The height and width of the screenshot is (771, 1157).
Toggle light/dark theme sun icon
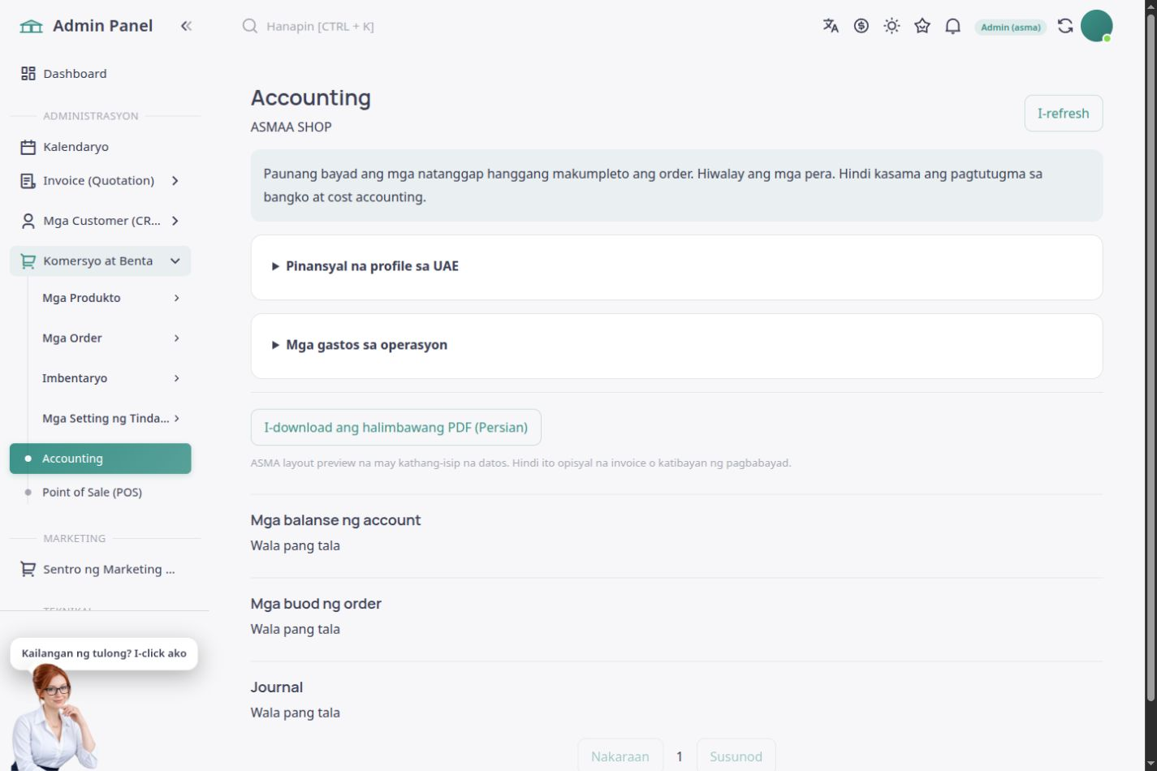[891, 26]
